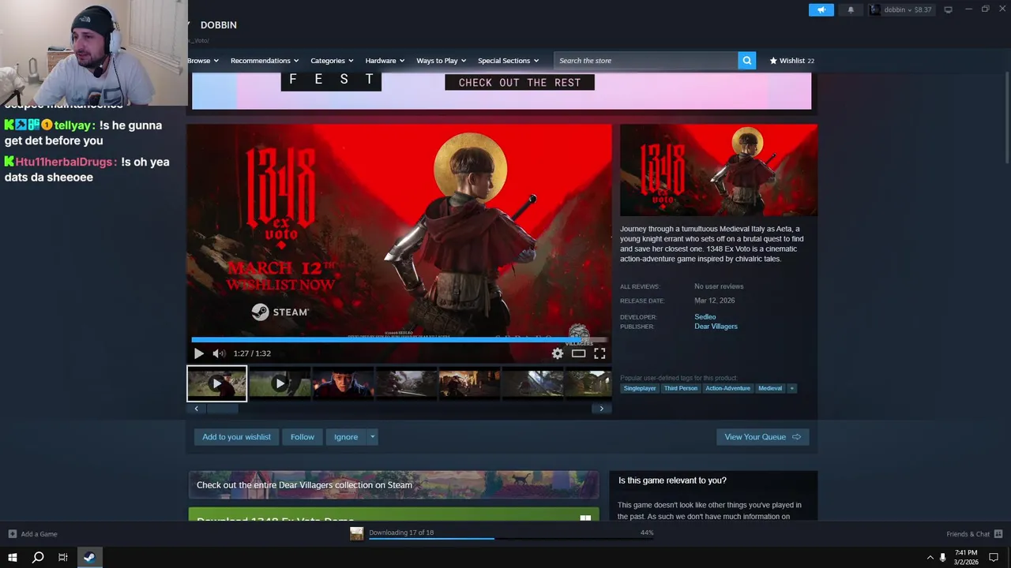Open Ways to Play dropdown
This screenshot has height=568, width=1011.
[x=441, y=60]
